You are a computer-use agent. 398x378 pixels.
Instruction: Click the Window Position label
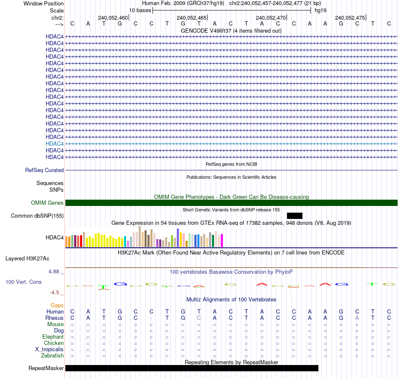tap(44, 3)
